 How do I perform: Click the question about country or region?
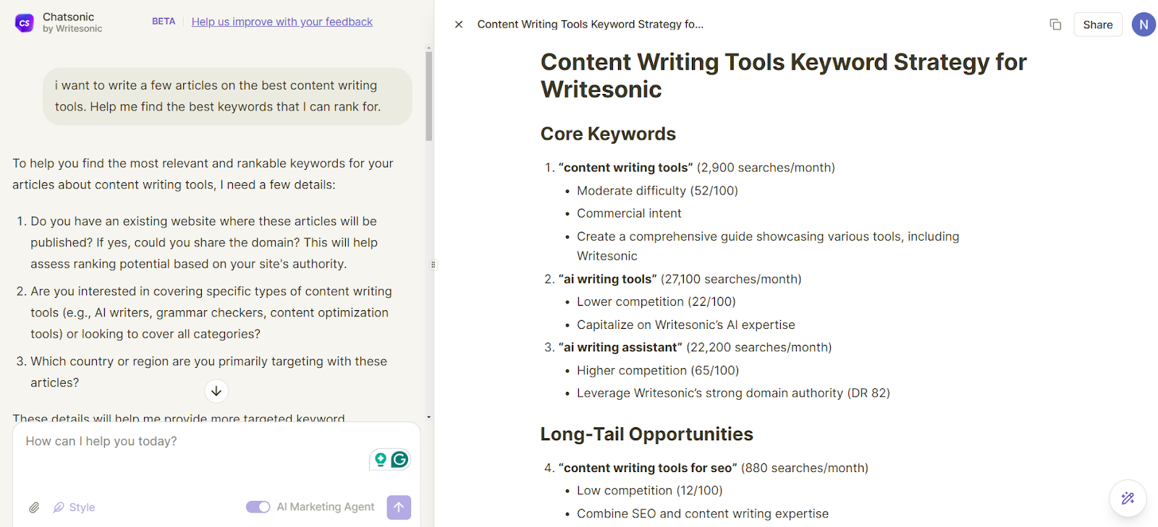coord(208,372)
